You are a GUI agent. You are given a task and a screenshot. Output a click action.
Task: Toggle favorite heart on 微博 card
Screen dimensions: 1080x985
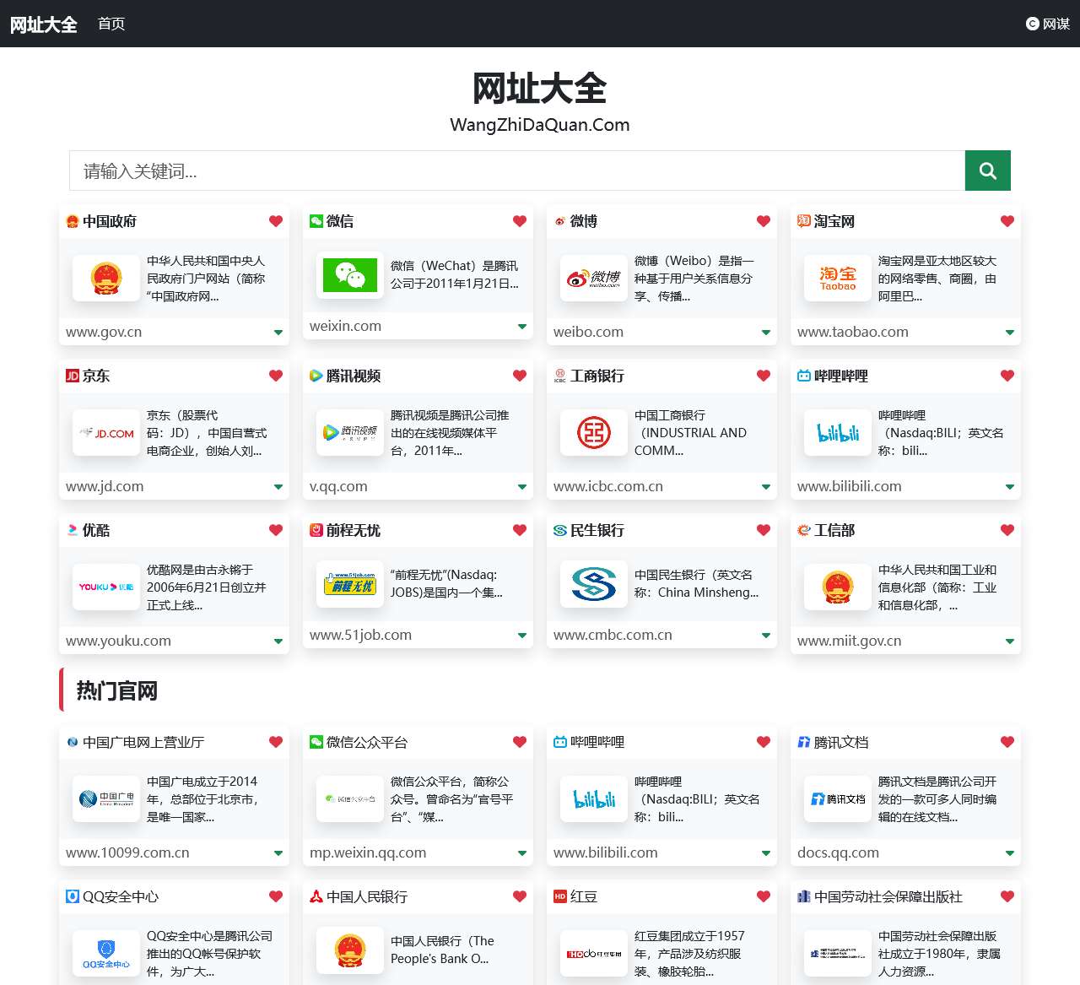(764, 221)
